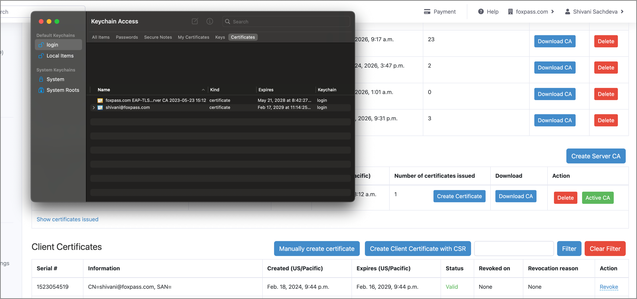Switch to the Keys tab
637x299 pixels.
[x=220, y=37]
